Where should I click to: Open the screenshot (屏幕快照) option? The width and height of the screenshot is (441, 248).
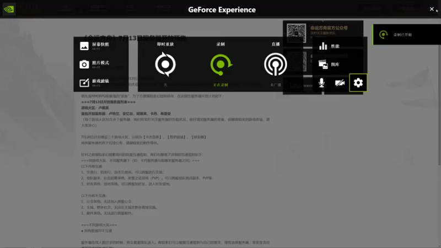94,46
